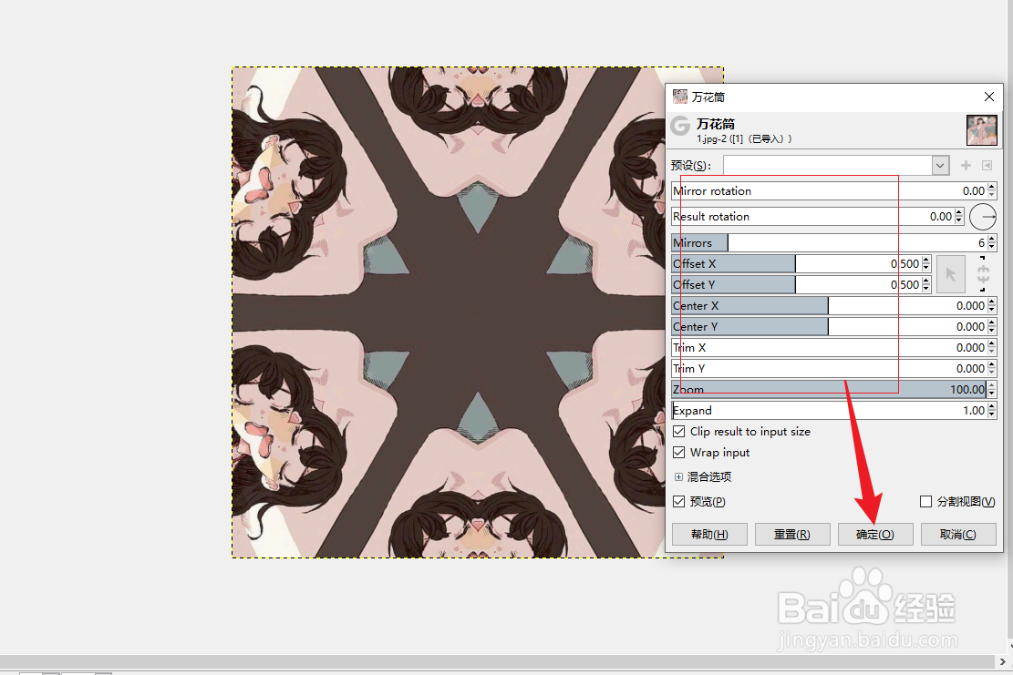This screenshot has width=1013, height=675.
Task: Click the 重置(R) reset button
Action: [x=792, y=535]
